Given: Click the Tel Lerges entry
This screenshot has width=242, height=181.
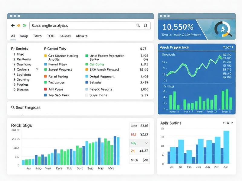Looking at the screenshot, I should 56,82.
